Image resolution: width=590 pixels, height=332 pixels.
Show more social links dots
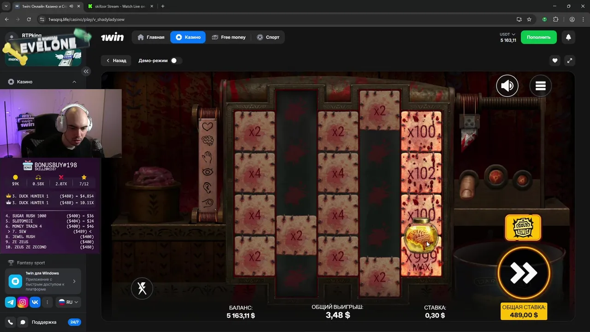pos(47,302)
